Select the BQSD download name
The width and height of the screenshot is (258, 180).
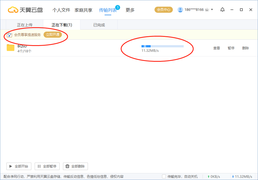(x=22, y=46)
